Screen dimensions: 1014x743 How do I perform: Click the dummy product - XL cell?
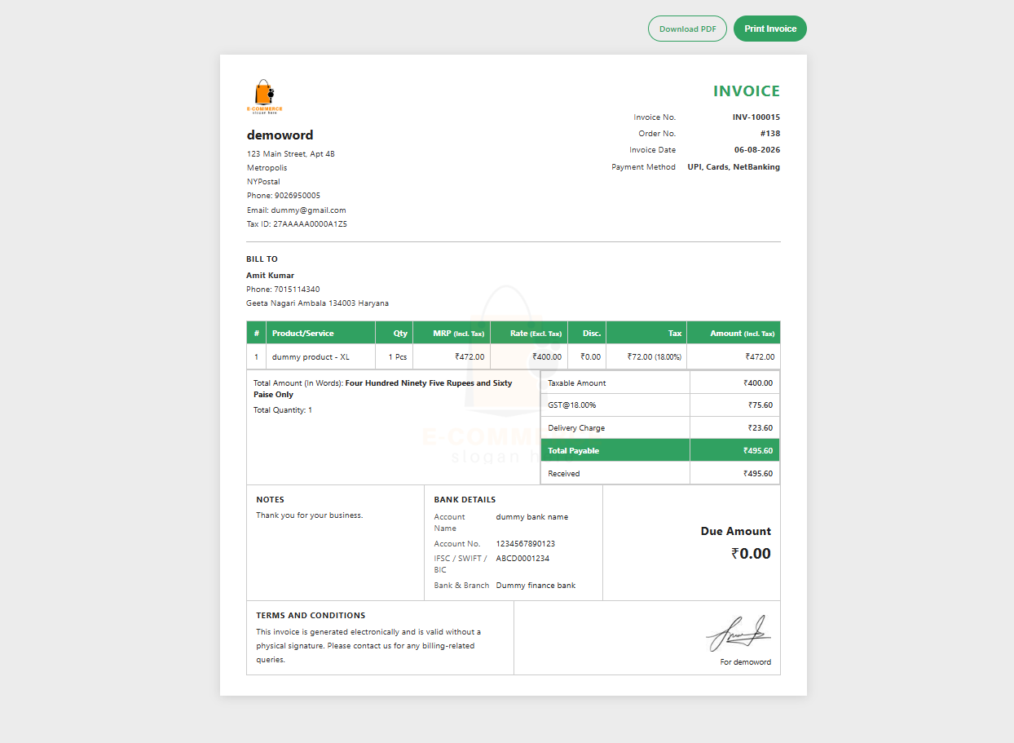coord(320,357)
